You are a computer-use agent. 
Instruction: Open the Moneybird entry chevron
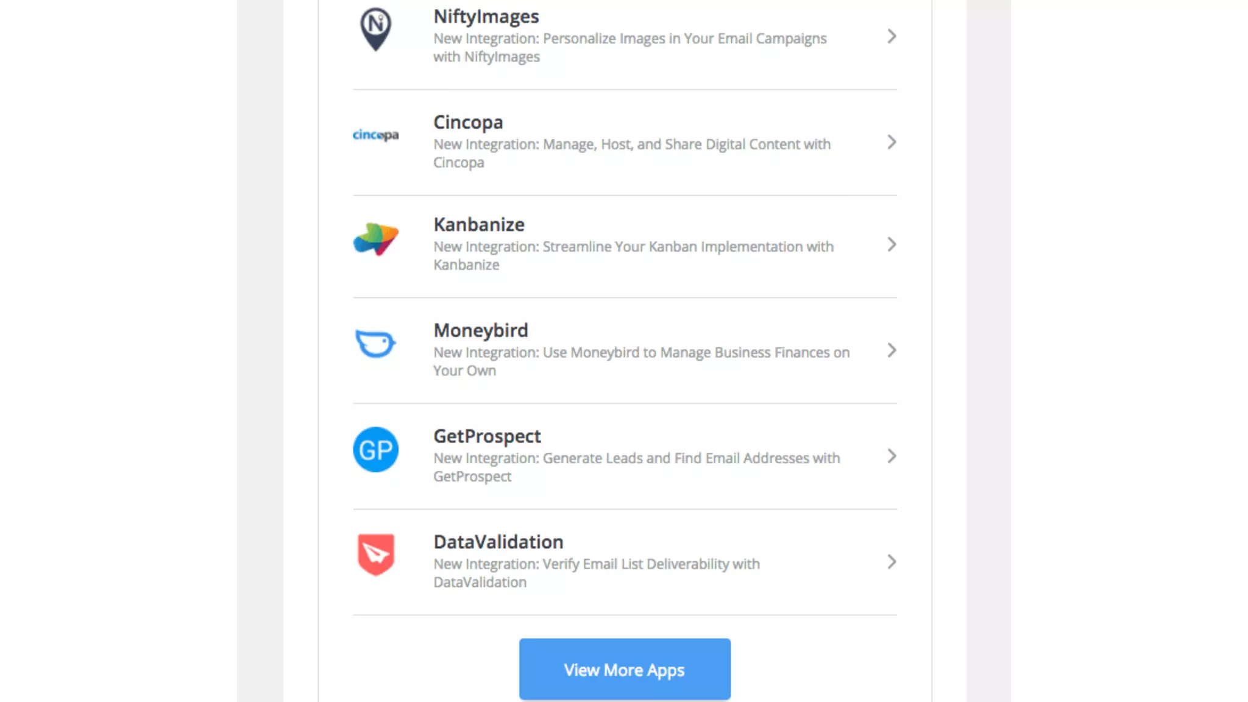[x=892, y=350]
